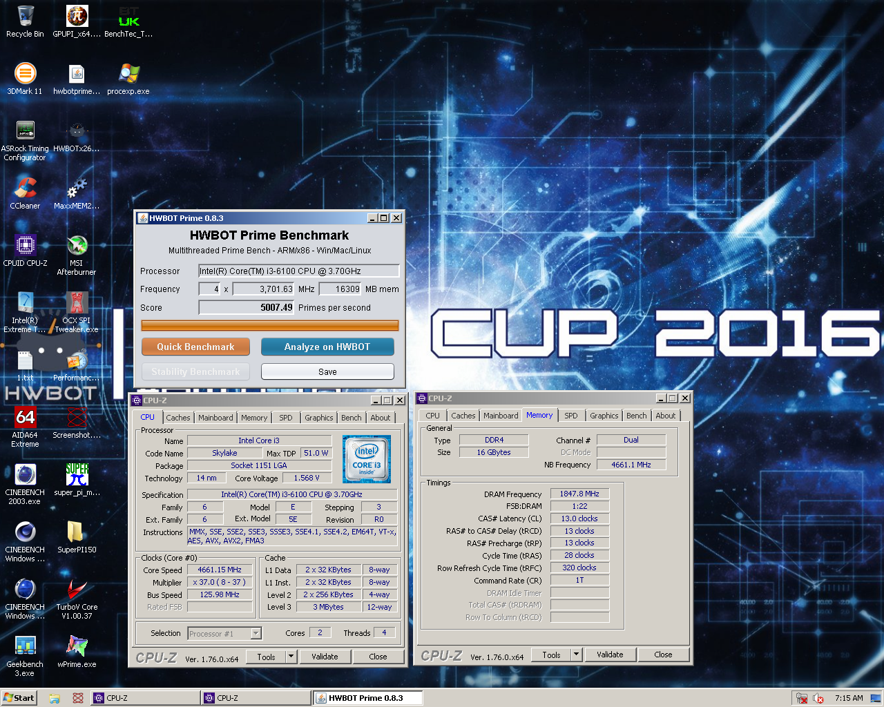Open Graphics tab in right CPU-Z
Viewport: 884px width, 707px height.
[x=604, y=416]
